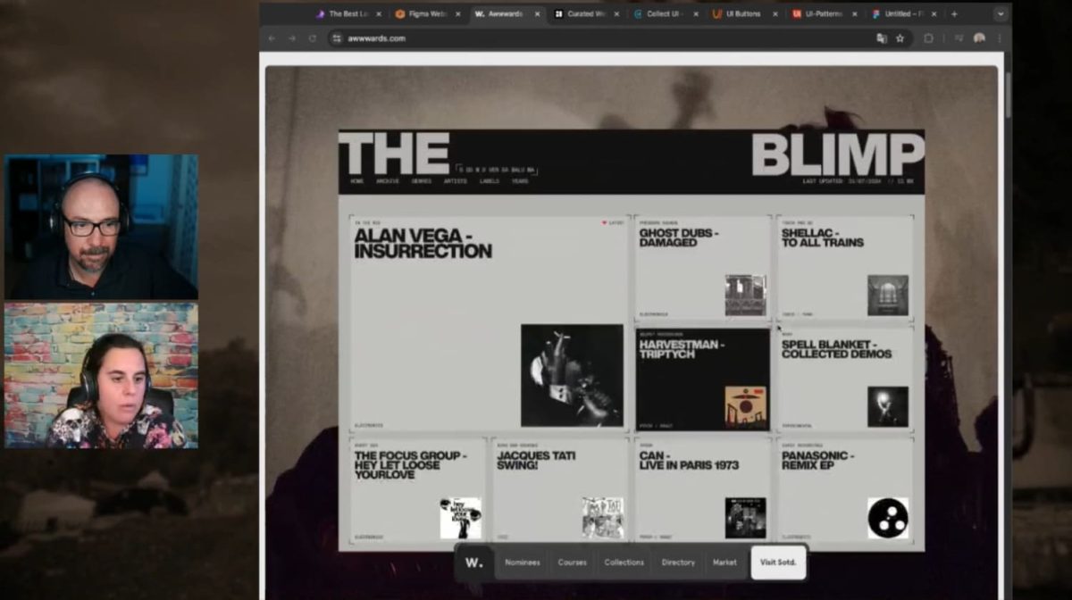This screenshot has height=600, width=1072.
Task: Open the Collect UI browser tab
Action: click(662, 14)
